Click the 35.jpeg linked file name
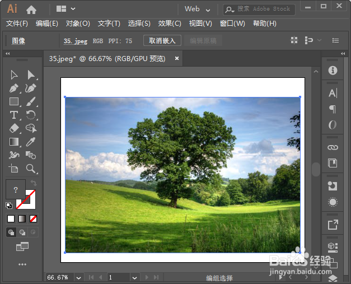The width and height of the screenshot is (351, 284). click(76, 41)
